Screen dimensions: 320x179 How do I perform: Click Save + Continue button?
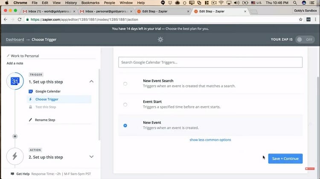(285, 159)
